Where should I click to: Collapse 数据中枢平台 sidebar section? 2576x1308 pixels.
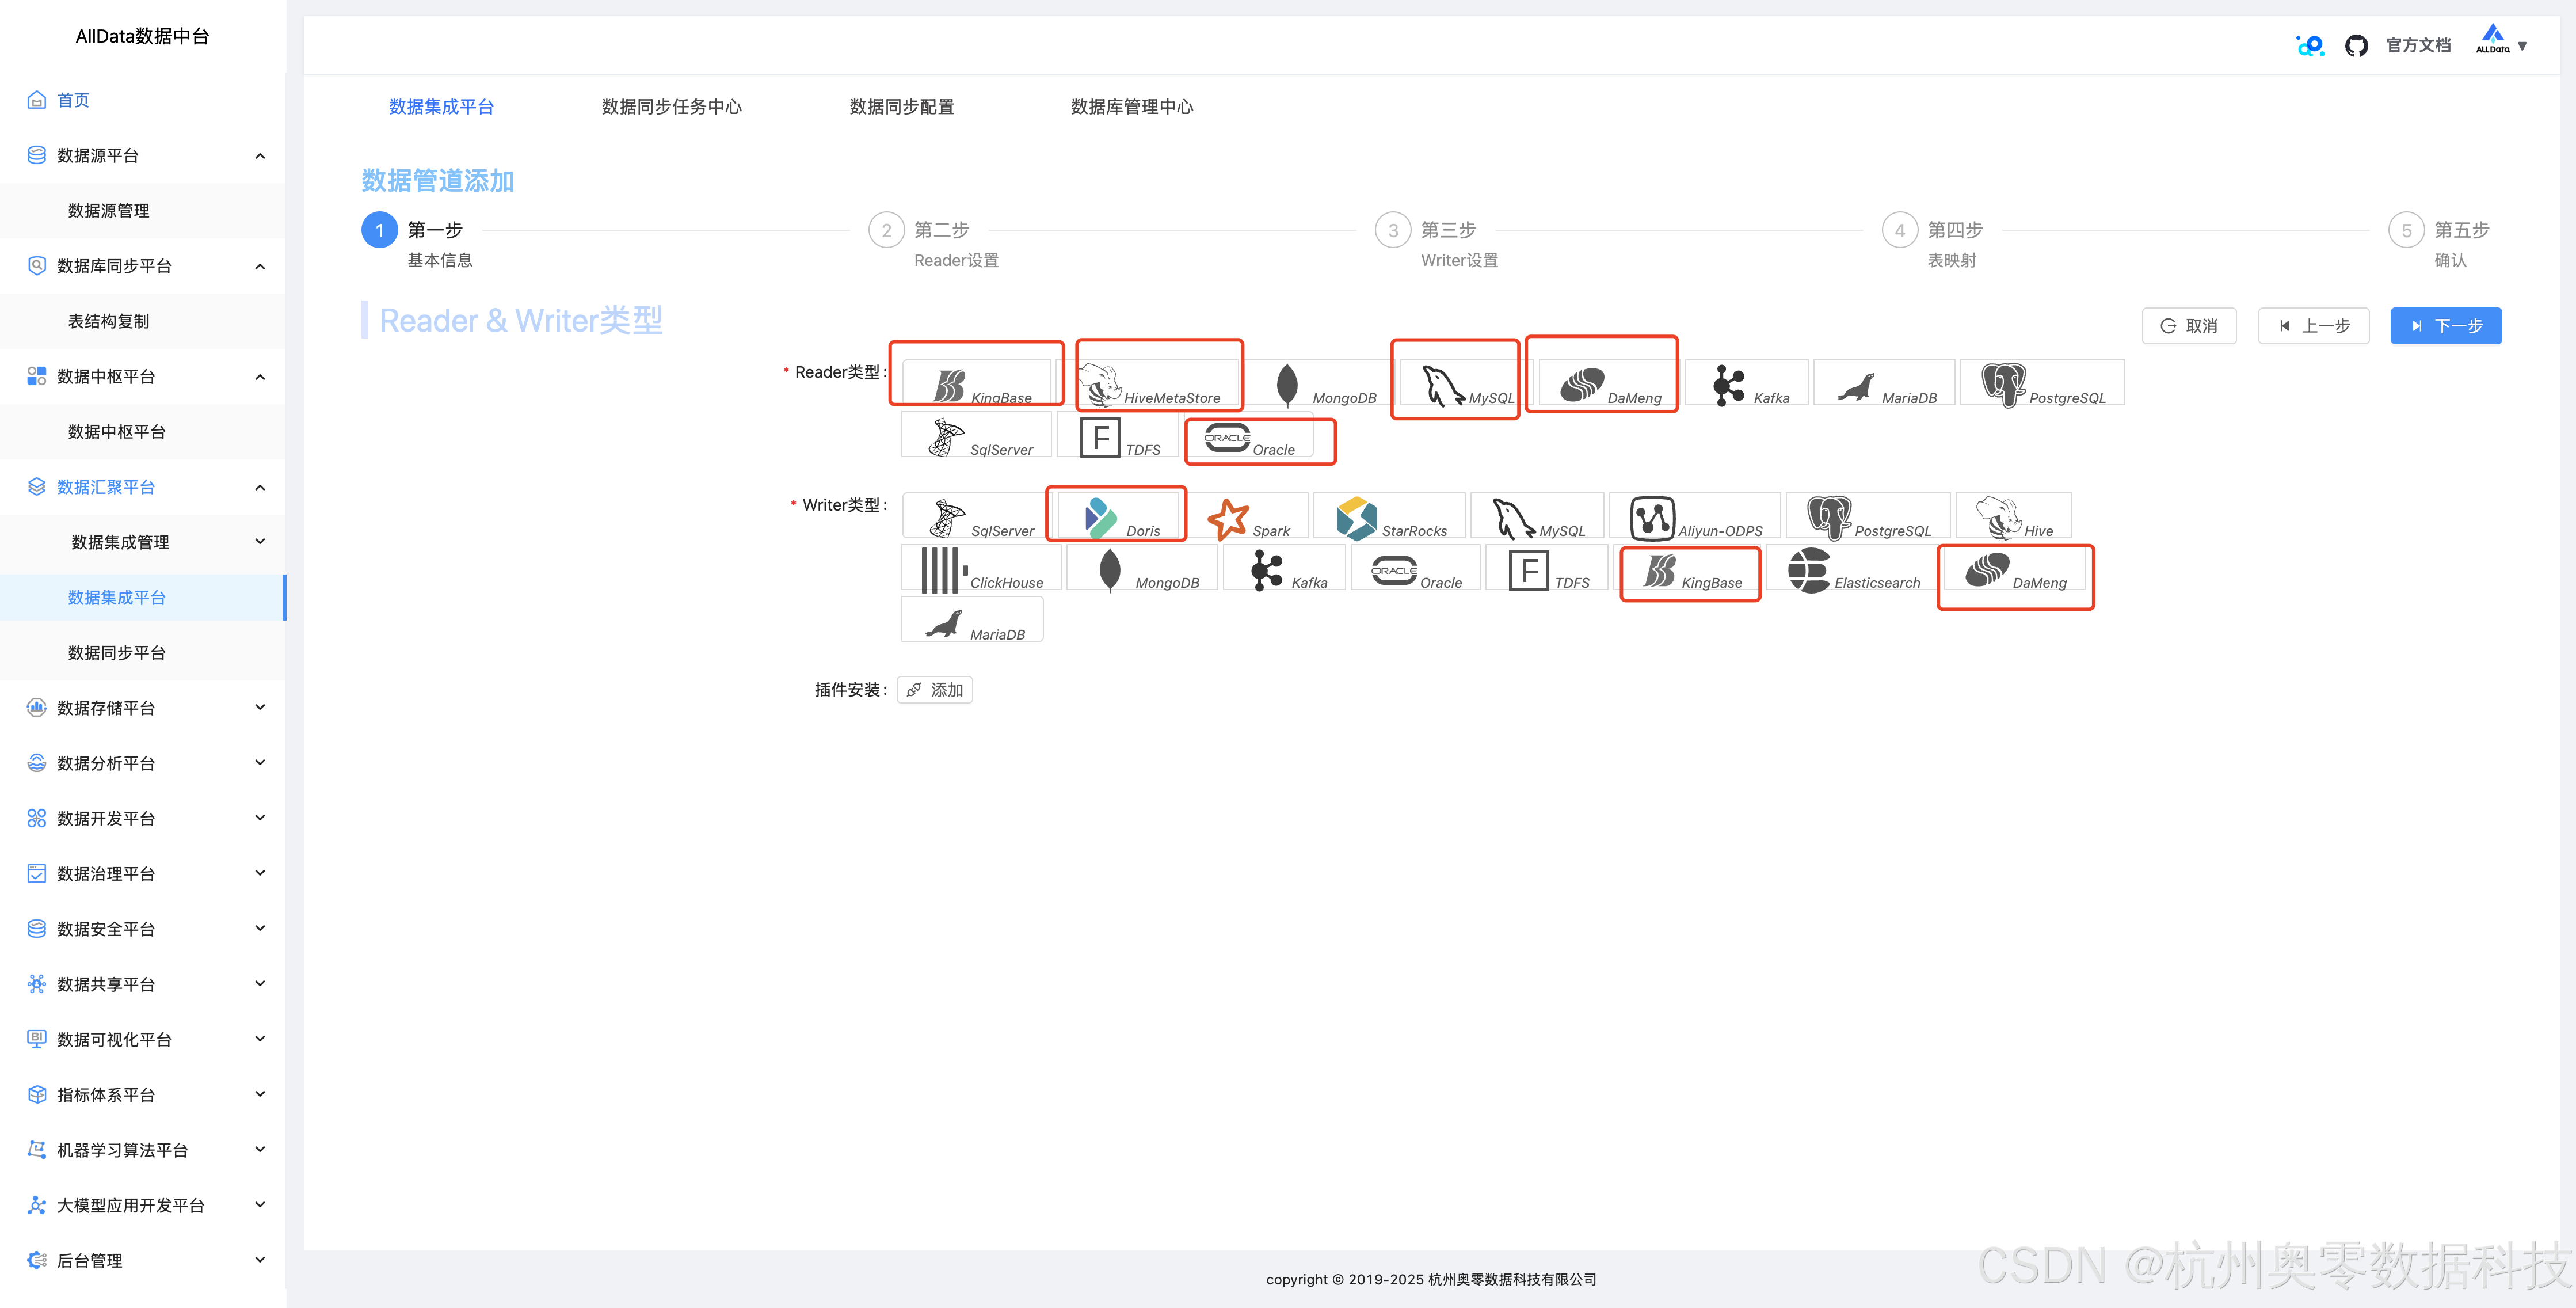click(x=260, y=377)
